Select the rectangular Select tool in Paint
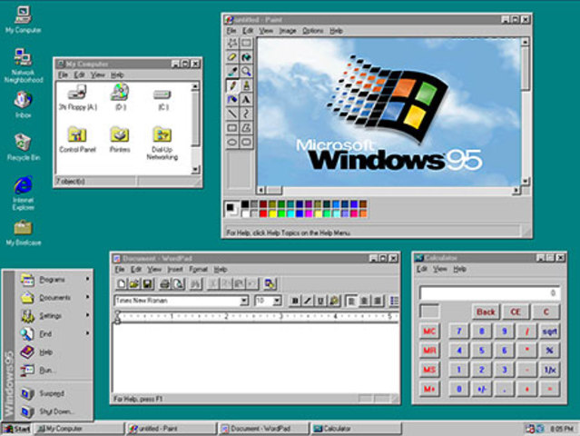This screenshot has width=580, height=436. click(x=246, y=44)
